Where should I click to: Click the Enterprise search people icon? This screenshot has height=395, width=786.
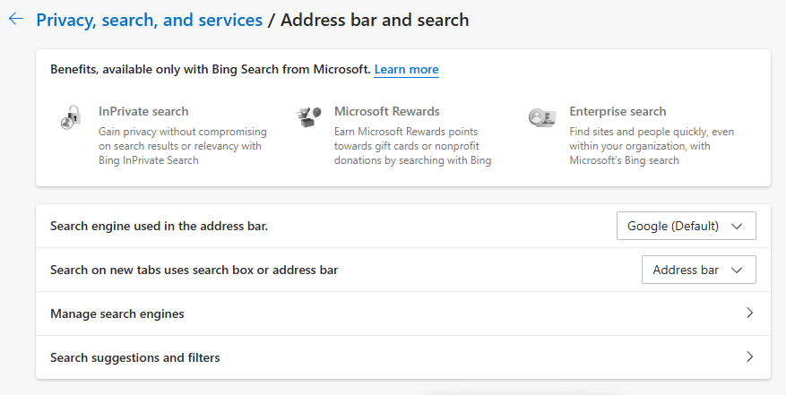coord(542,117)
